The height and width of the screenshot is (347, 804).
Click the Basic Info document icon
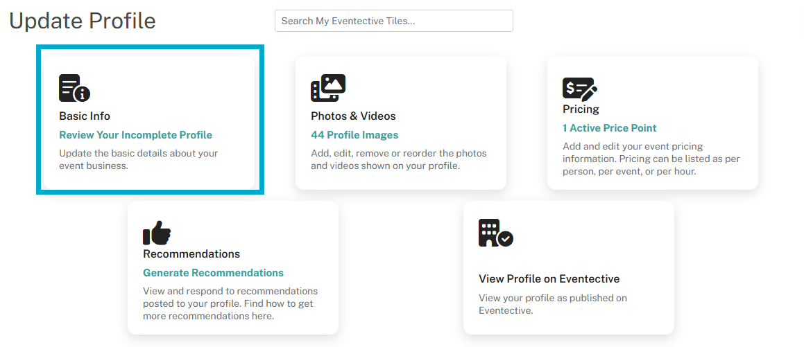pyautogui.click(x=74, y=88)
